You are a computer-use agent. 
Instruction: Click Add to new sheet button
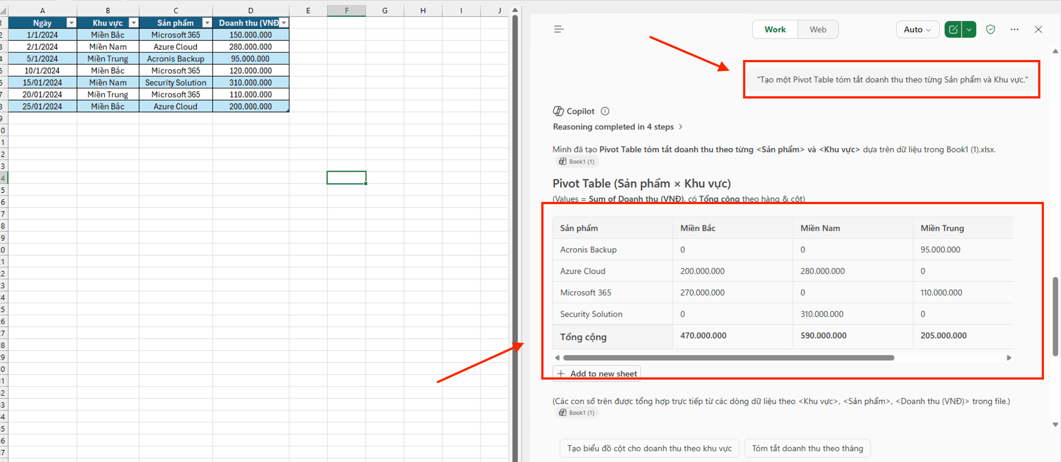click(x=598, y=373)
